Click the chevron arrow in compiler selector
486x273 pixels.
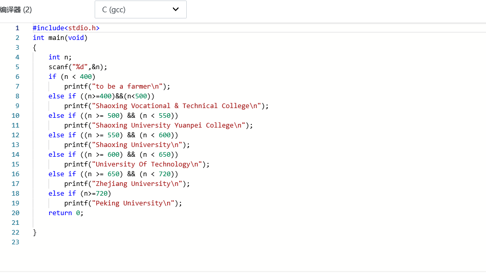click(176, 9)
